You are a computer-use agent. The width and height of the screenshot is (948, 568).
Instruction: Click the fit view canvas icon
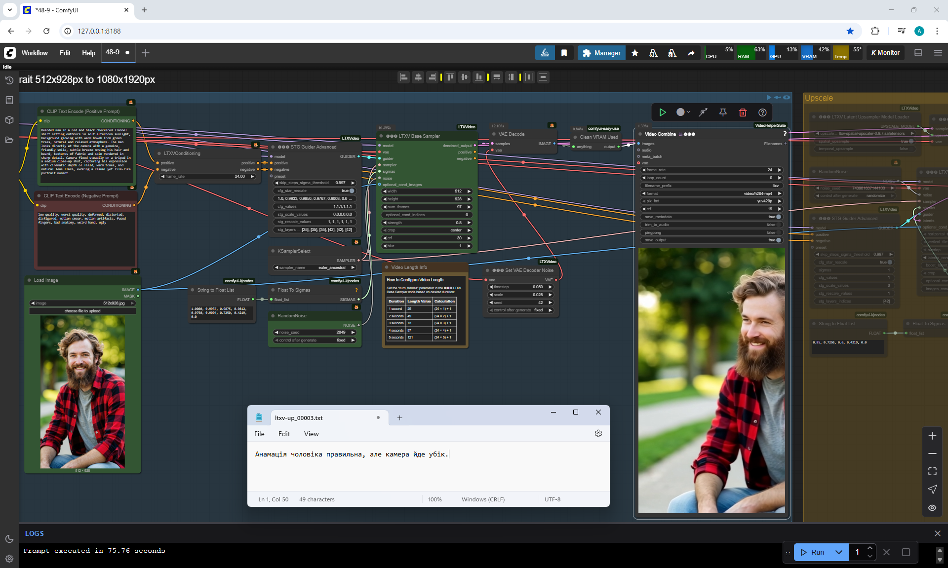coord(932,471)
